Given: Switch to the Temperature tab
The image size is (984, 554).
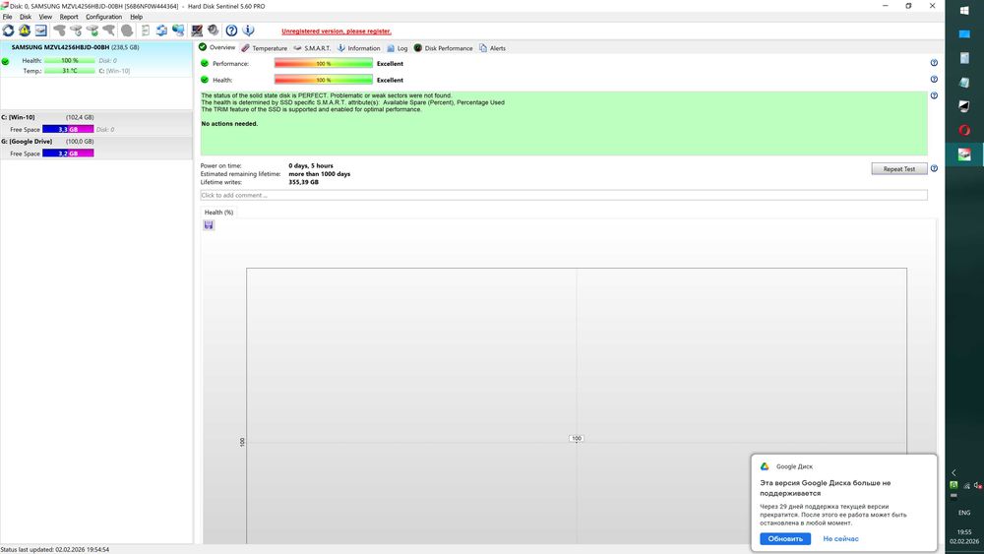Looking at the screenshot, I should pyautogui.click(x=264, y=48).
